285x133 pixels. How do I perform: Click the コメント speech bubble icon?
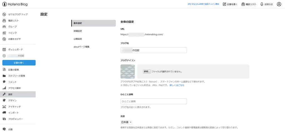[x=4, y=82]
